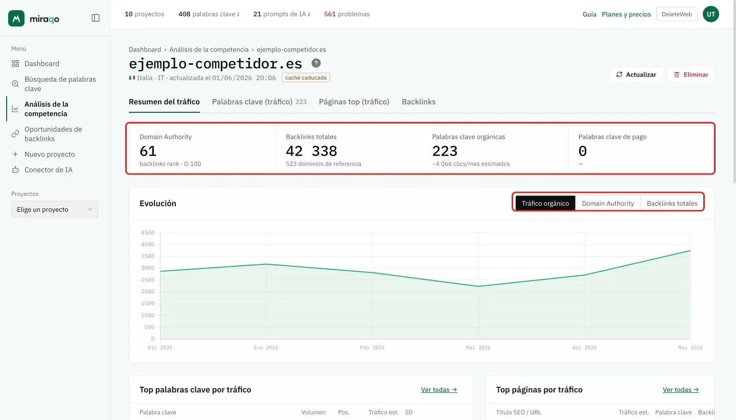The width and height of the screenshot is (736, 420).
Task: Click the Análisis de la competencia chart icon
Action: 15,109
